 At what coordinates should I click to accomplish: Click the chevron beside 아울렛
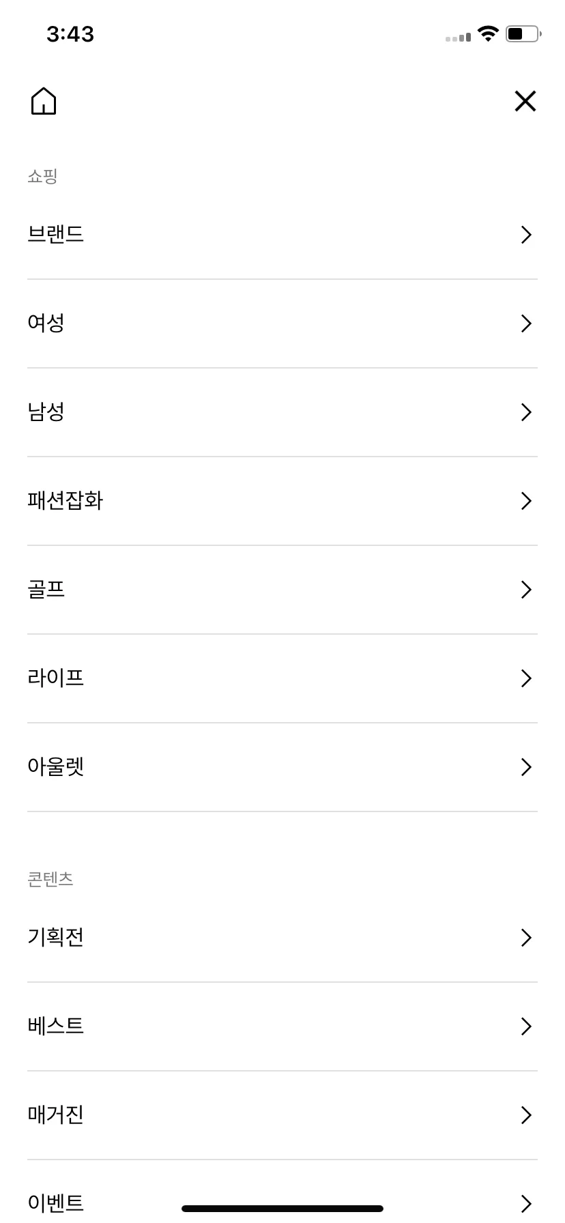(x=526, y=767)
